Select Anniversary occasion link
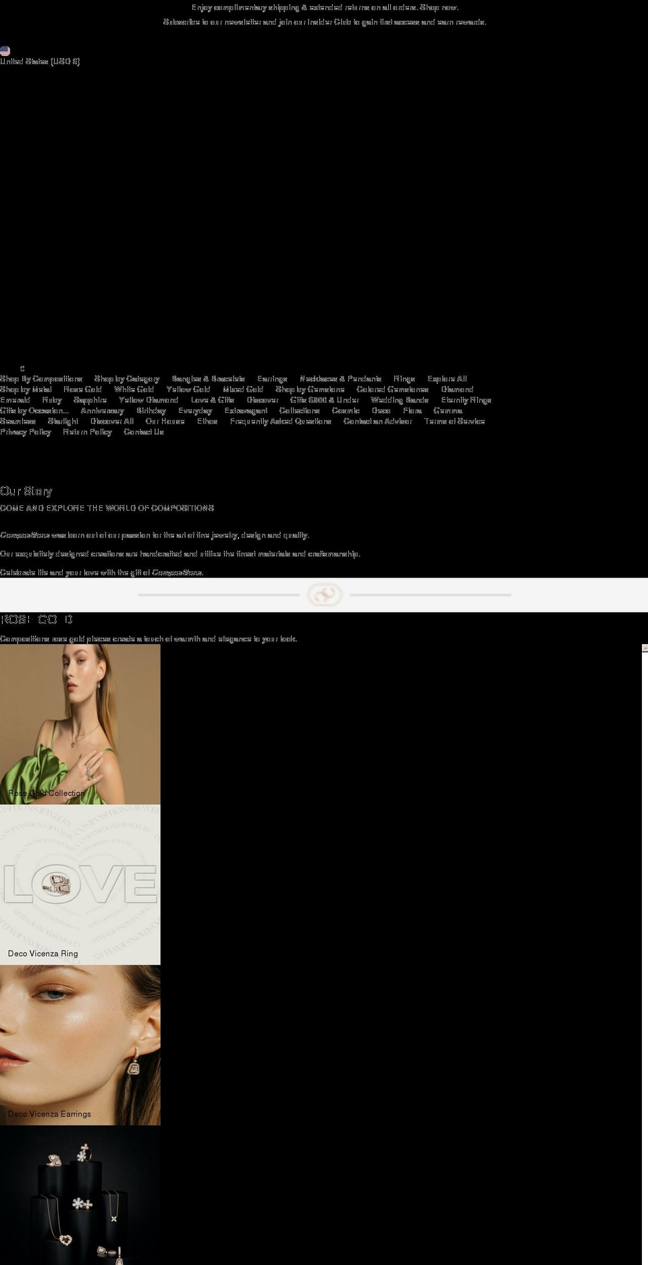This screenshot has width=648, height=1265. pyautogui.click(x=102, y=410)
